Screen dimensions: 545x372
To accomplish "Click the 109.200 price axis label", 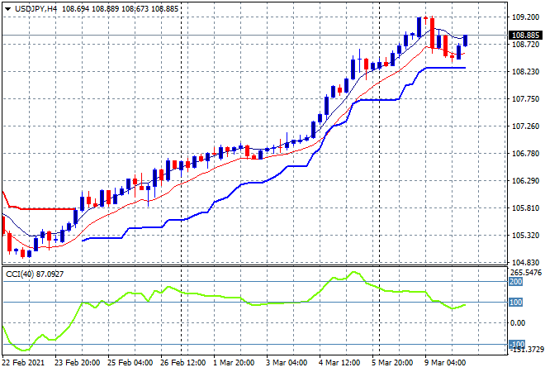I will (524, 17).
